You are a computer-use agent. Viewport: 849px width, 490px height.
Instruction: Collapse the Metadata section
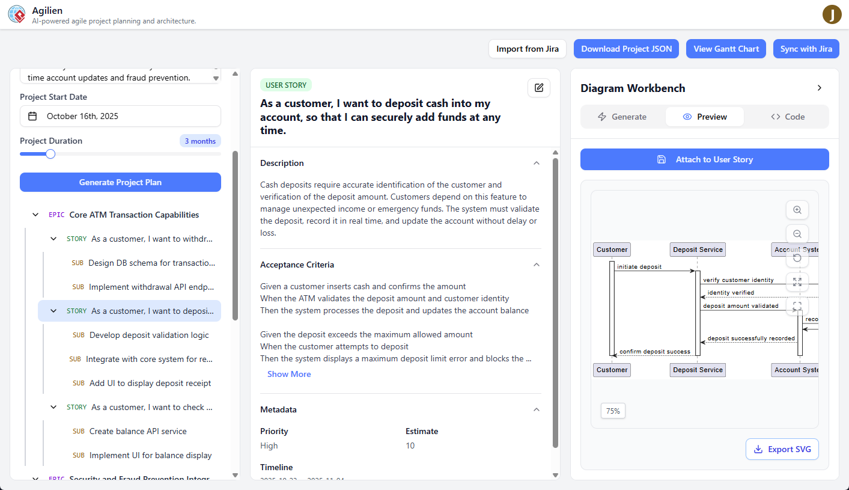coord(536,409)
